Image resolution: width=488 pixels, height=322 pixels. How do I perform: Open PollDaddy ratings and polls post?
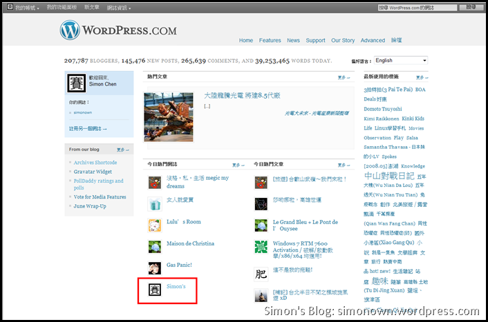pos(98,184)
